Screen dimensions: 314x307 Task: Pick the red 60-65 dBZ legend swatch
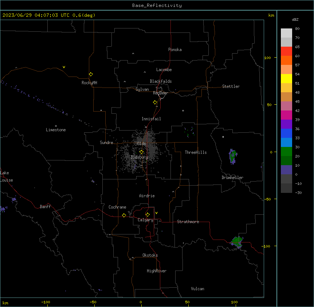pos(286,51)
